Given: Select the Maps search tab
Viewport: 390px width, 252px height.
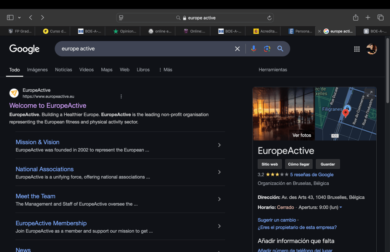Looking at the screenshot, I should coord(107,70).
